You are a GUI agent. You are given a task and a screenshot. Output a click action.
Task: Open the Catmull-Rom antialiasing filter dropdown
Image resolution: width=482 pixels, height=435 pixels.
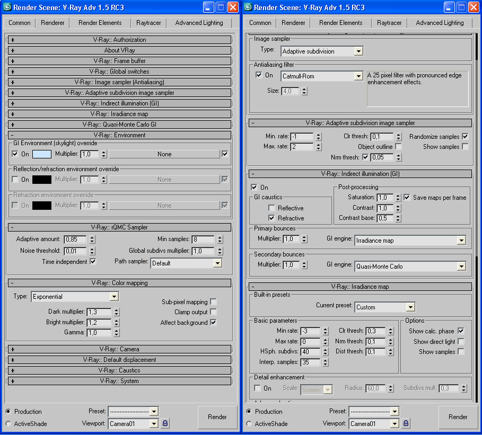click(x=322, y=76)
